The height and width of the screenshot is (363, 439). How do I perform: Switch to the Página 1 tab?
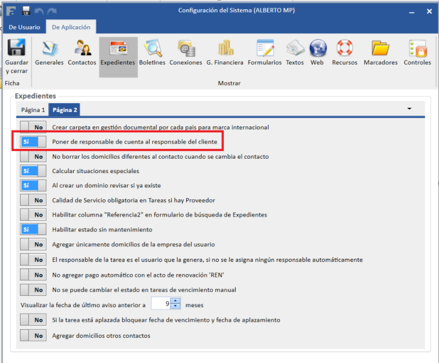[33, 110]
